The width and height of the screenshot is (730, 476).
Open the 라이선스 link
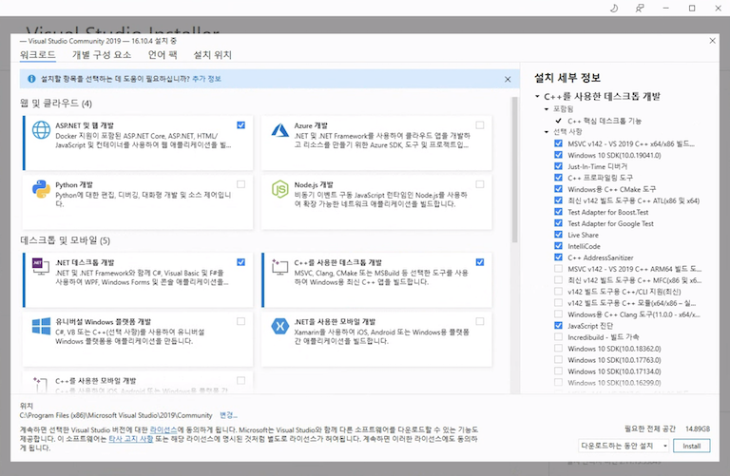163,429
